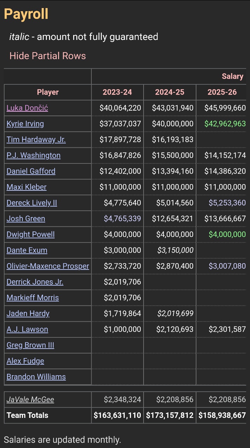Select Markieff Morris link
250x448 pixels.
coord(33,297)
